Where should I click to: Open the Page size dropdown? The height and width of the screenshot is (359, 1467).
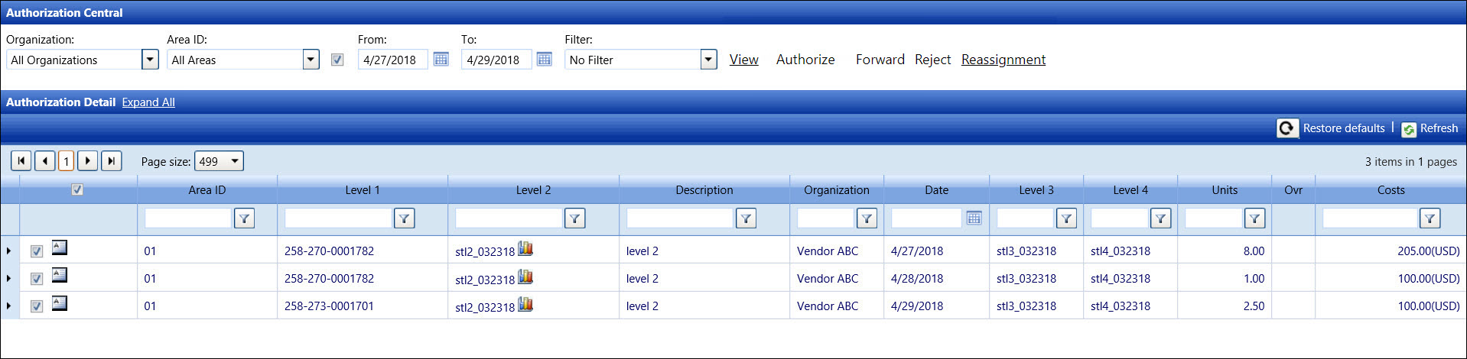pyautogui.click(x=235, y=161)
